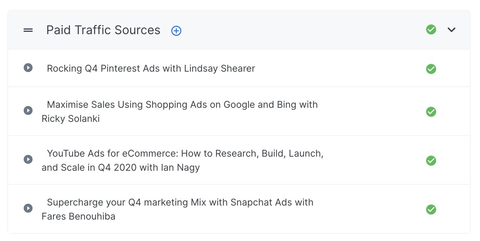Open YouTube Ads for eCommerce lesson title

182,160
